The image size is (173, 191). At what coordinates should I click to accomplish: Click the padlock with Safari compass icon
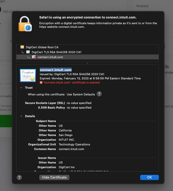(x=25, y=24)
